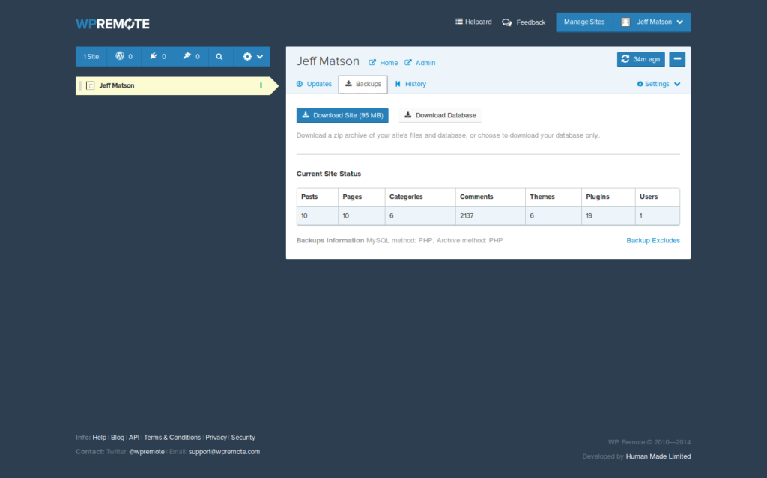Click the refresh button showing 34m ago
This screenshot has height=478, width=767.
640,59
